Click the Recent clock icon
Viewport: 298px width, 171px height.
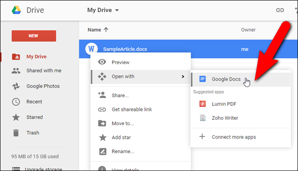pos(16,102)
